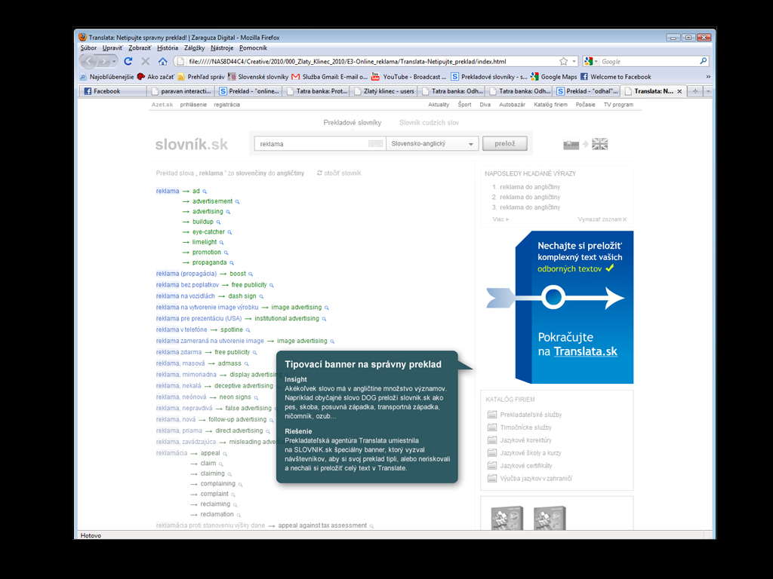773x579 pixels.
Task: Open the Upraviť menu
Action: tap(112, 47)
